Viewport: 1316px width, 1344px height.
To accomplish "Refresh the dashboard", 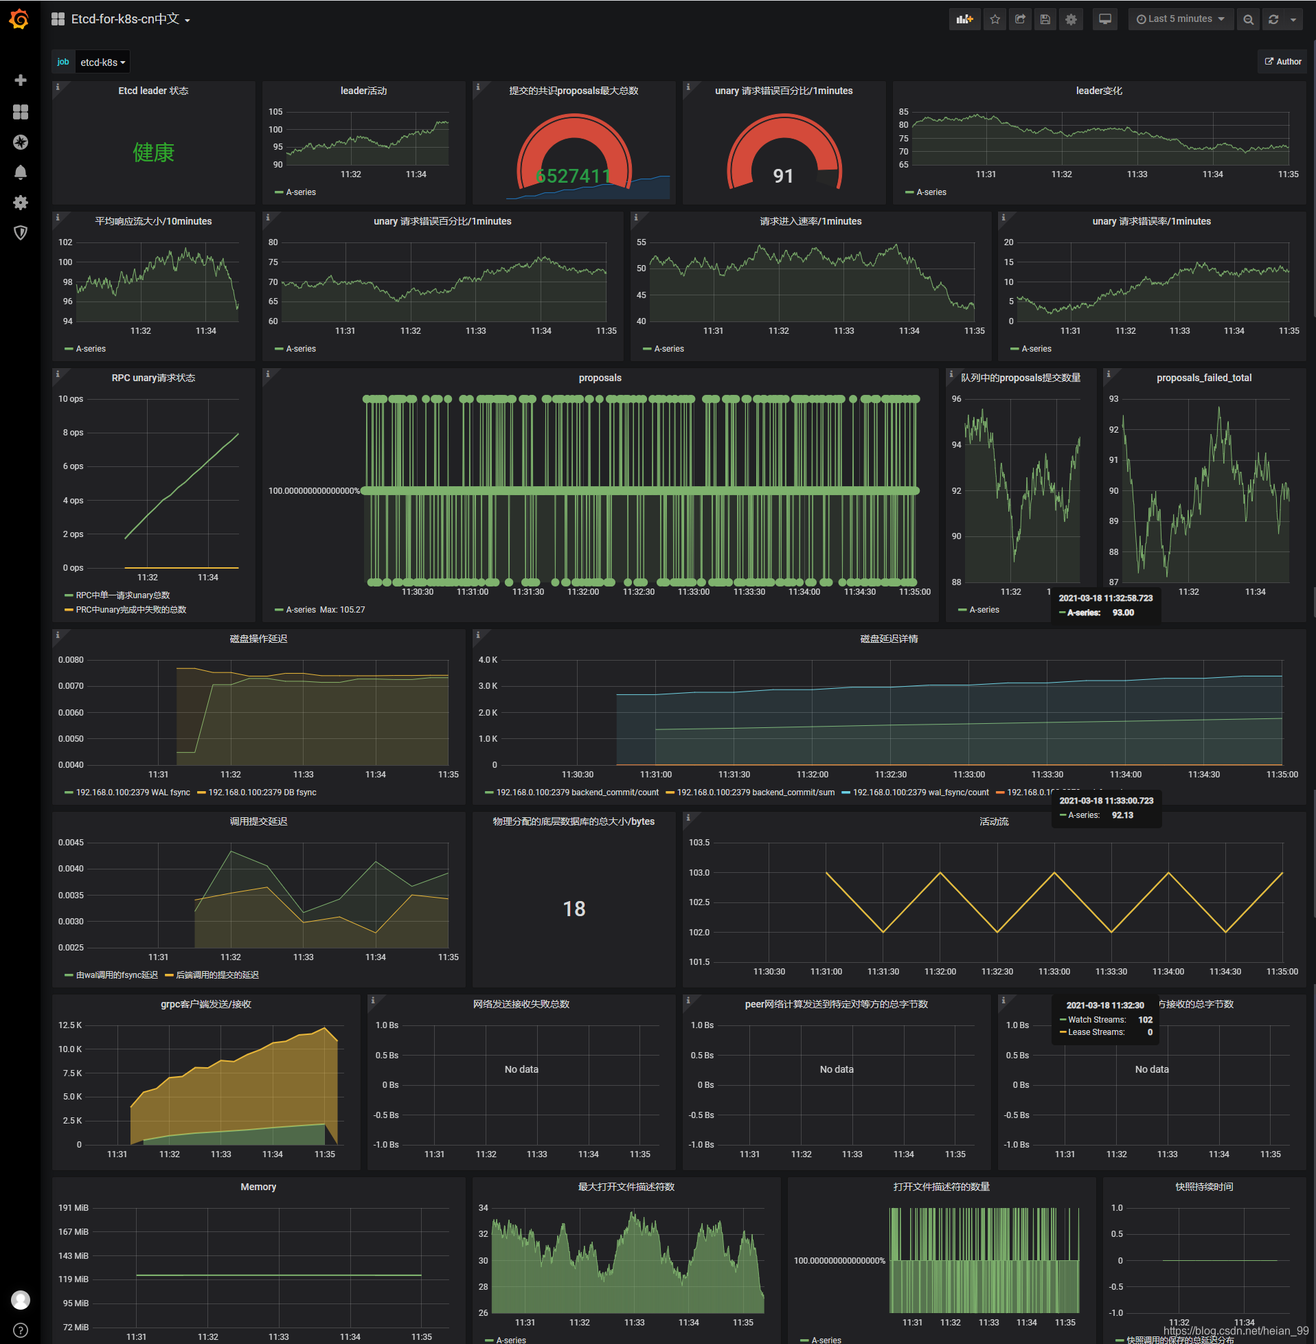I will tap(1273, 19).
